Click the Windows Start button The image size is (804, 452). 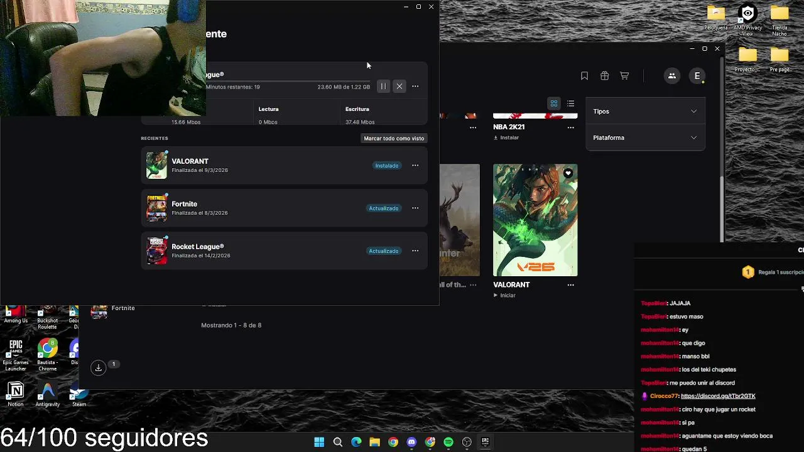pyautogui.click(x=319, y=442)
